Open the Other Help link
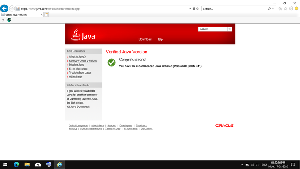This screenshot has height=169, width=300. 76,76
